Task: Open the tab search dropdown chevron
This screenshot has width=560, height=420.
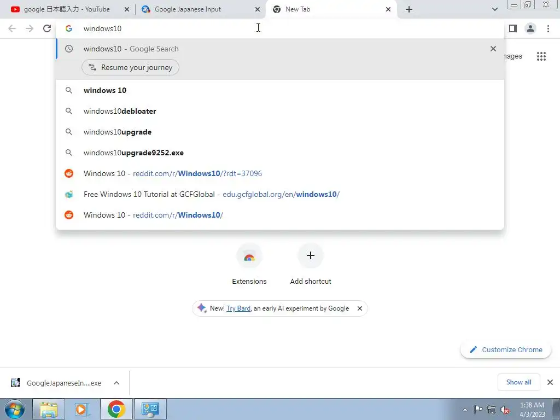Action: (494, 10)
